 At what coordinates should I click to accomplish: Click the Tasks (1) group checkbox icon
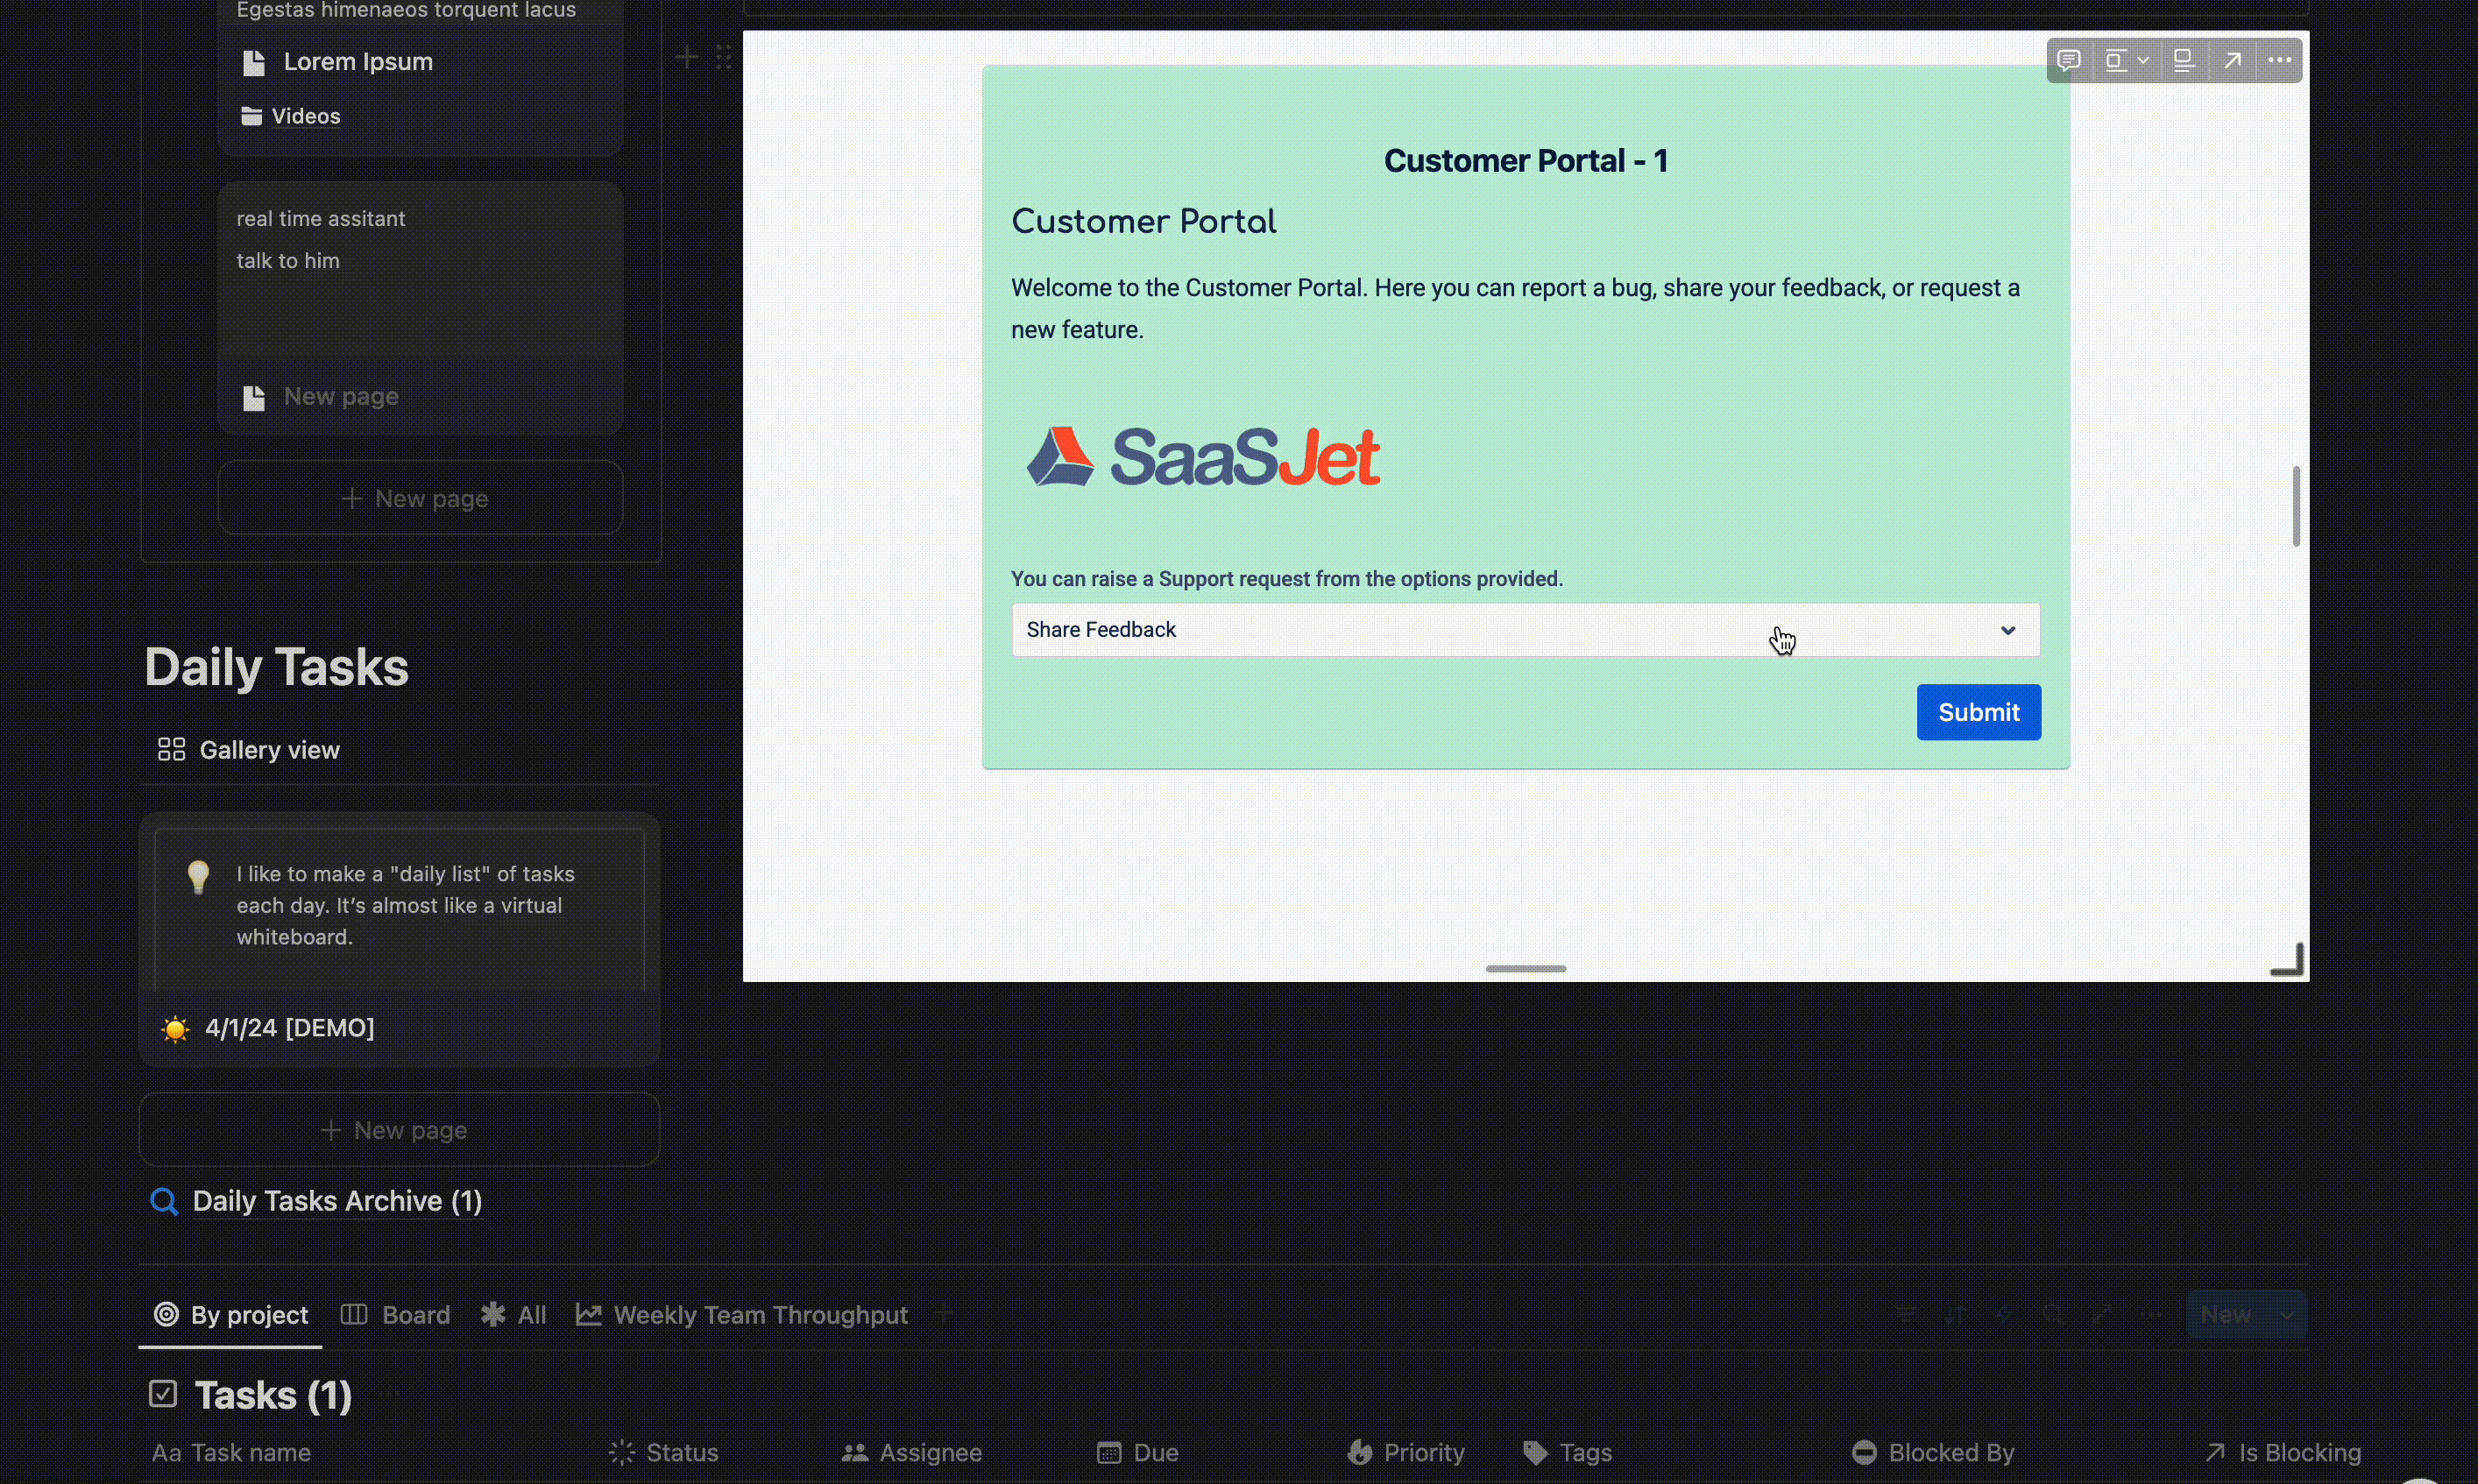163,1394
